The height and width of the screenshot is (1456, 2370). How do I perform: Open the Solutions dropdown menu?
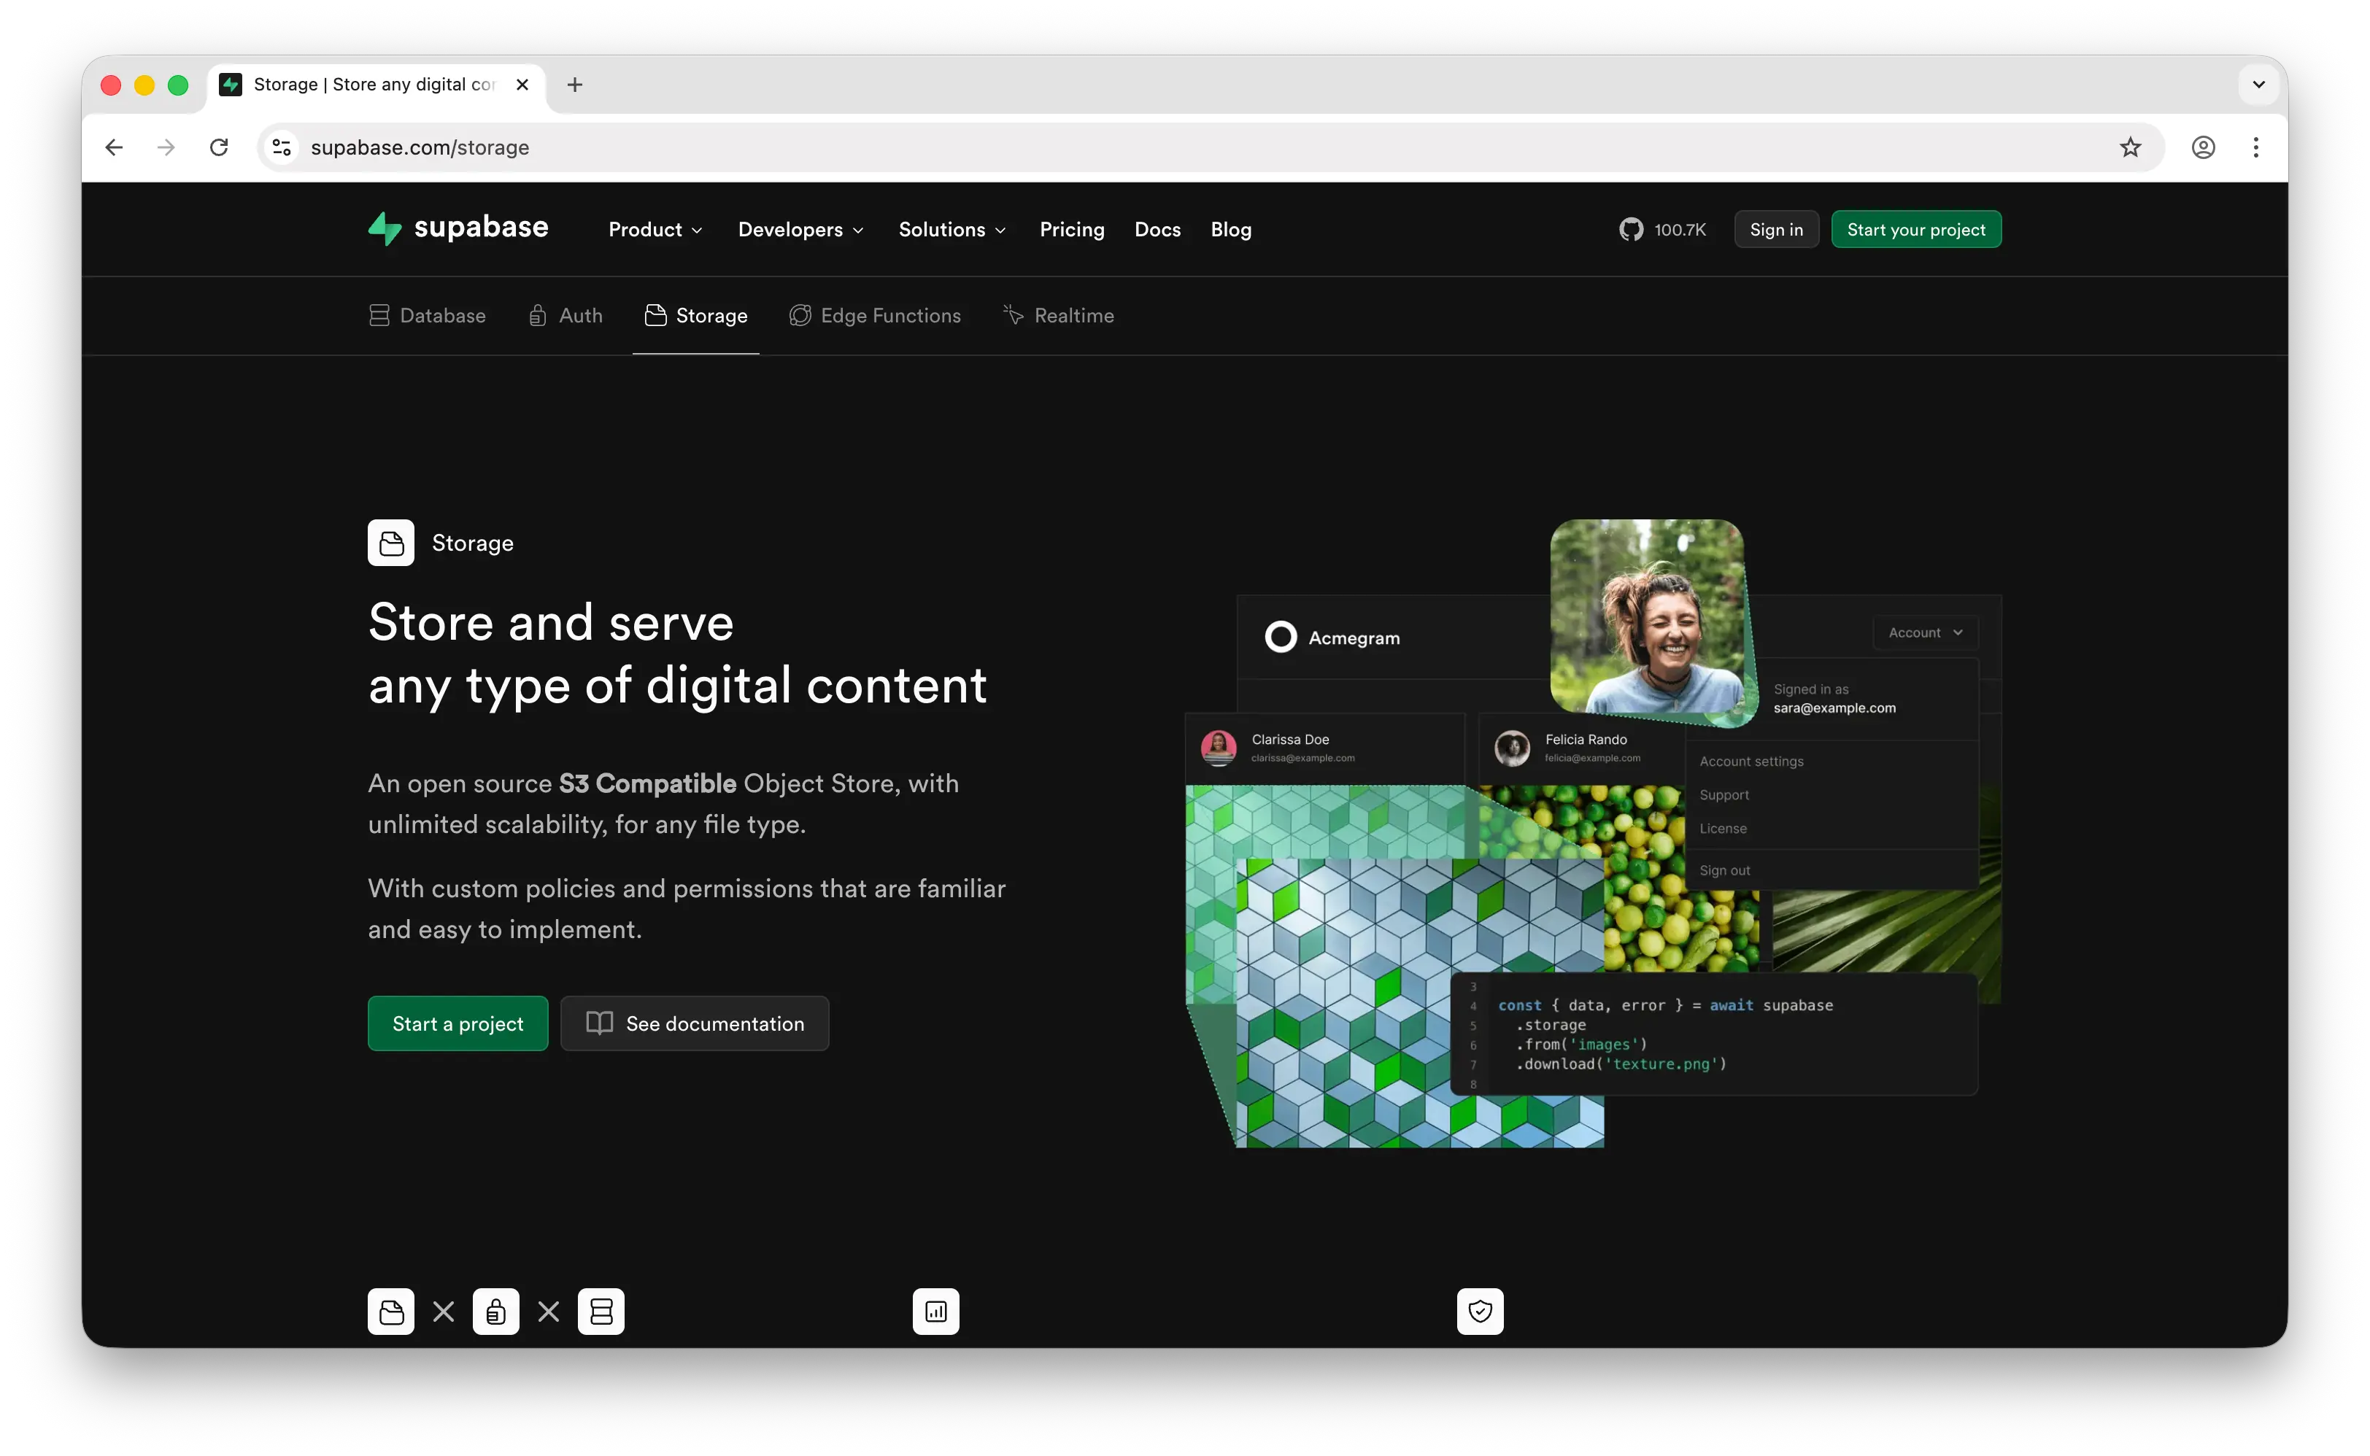tap(952, 229)
